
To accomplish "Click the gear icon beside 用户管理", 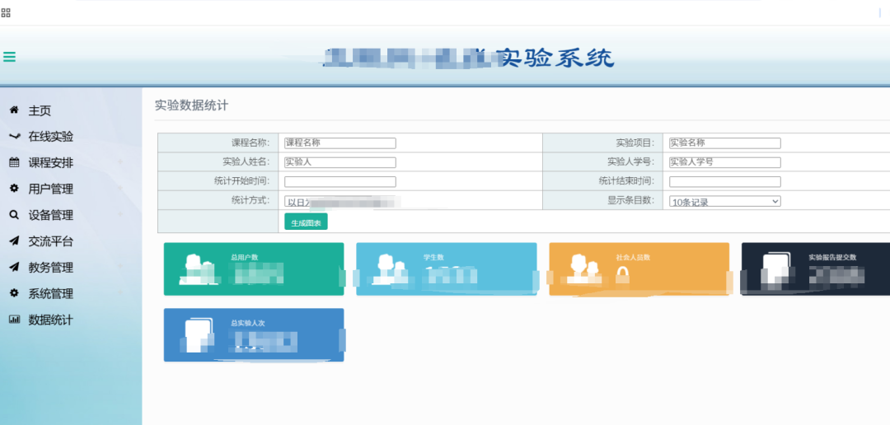I will pos(14,189).
